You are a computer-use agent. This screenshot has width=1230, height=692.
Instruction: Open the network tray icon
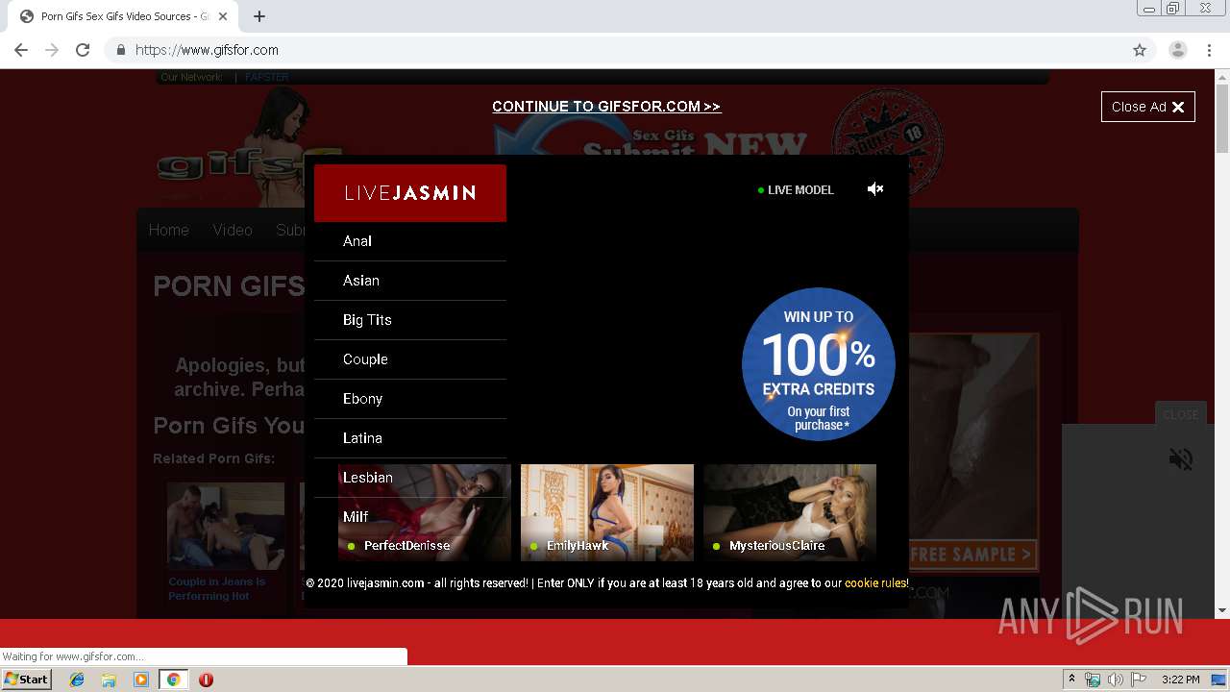(1093, 680)
